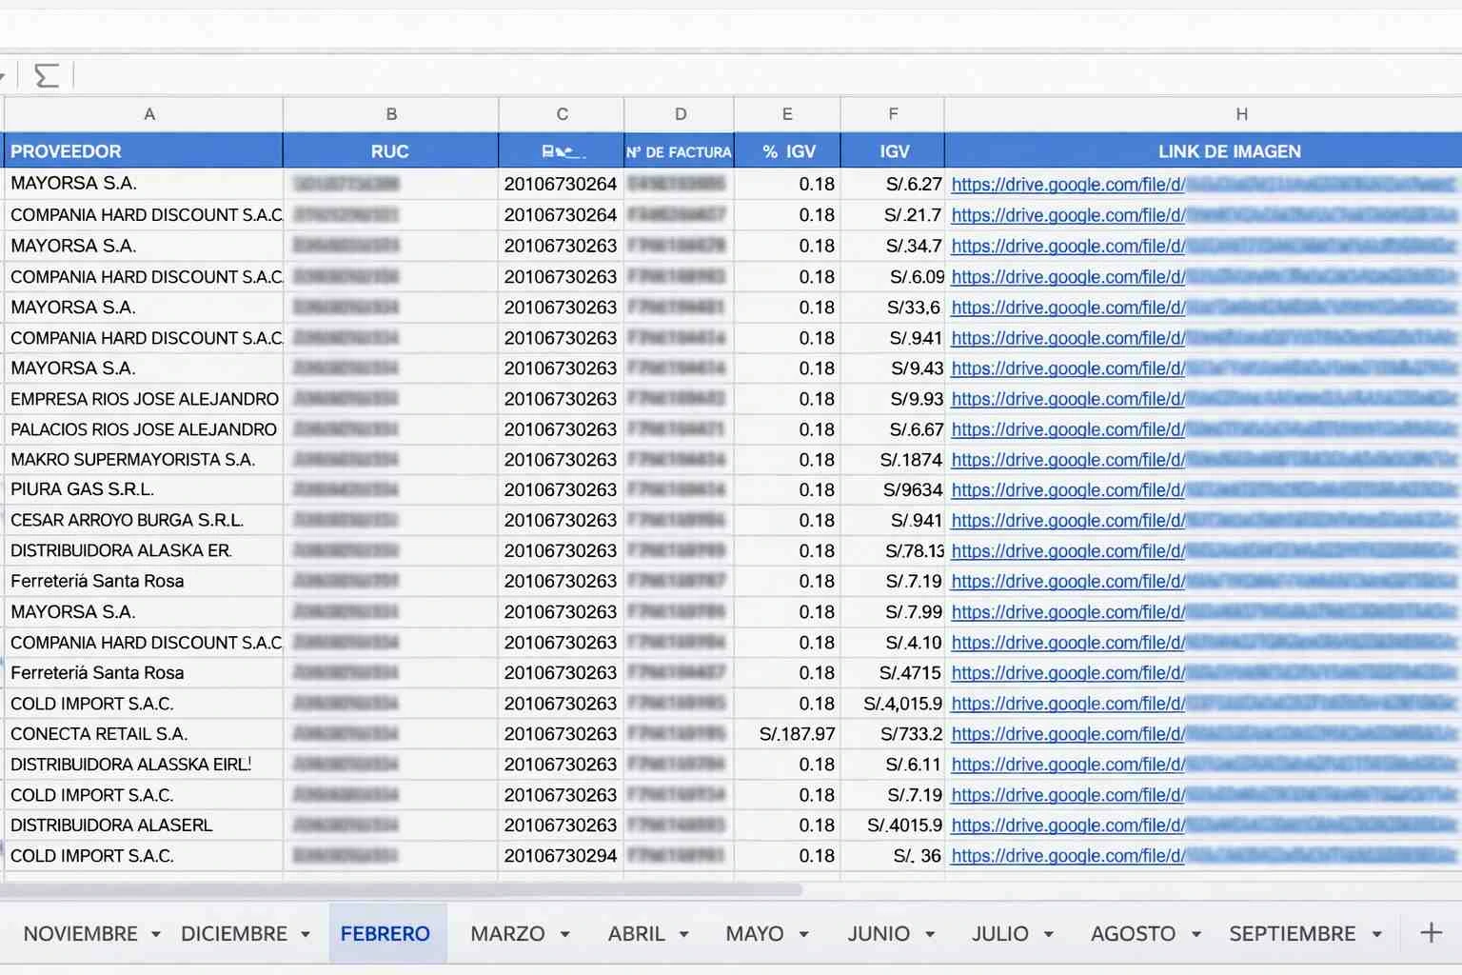The image size is (1462, 975).
Task: Click the horizontal scrollbar below the data
Action: (400, 888)
